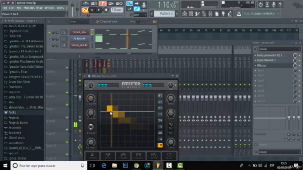Toggle typing keyboard to piano

pos(129,3)
